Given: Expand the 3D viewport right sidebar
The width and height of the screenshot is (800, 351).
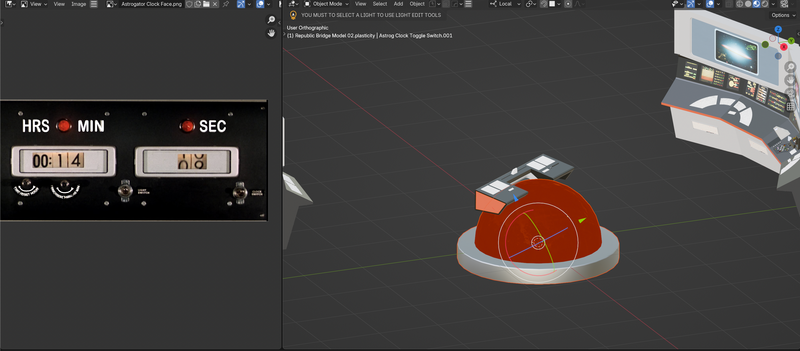Looking at the screenshot, I should click(798, 34).
